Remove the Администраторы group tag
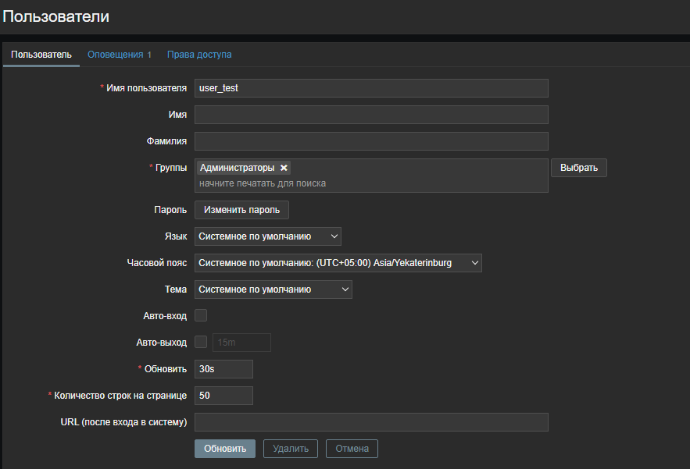690x469 pixels. point(284,168)
